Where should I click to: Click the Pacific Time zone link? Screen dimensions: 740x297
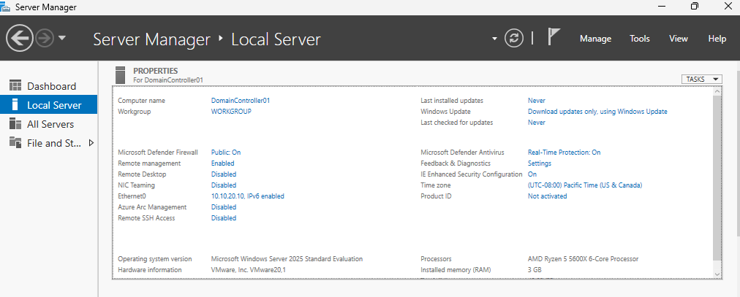coord(585,185)
